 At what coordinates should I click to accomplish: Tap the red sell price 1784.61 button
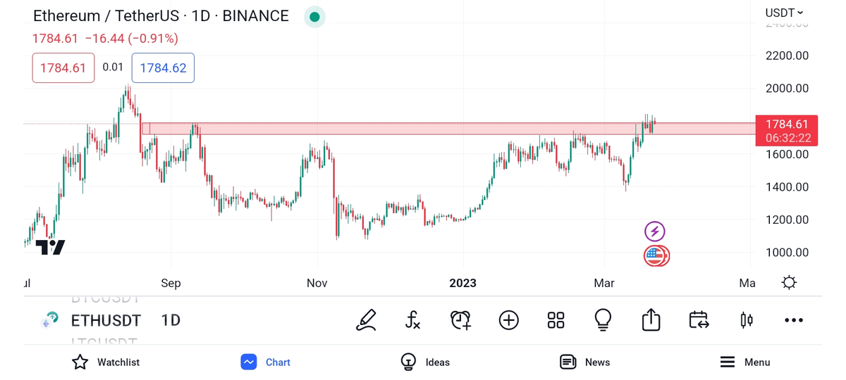point(63,68)
